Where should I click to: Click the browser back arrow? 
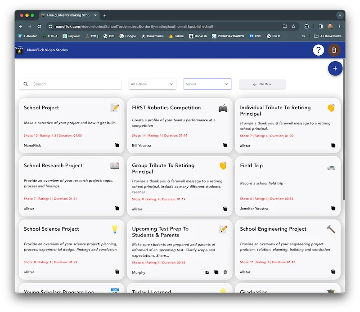(21, 27)
